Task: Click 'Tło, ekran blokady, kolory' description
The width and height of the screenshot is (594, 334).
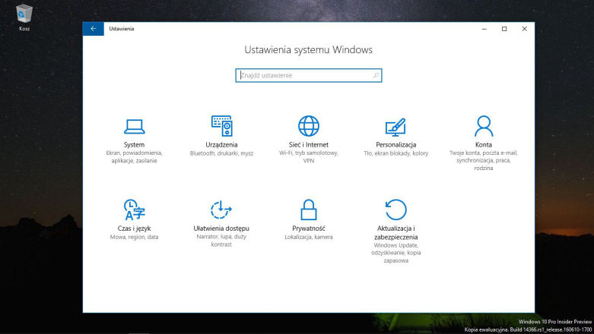Action: [x=396, y=153]
